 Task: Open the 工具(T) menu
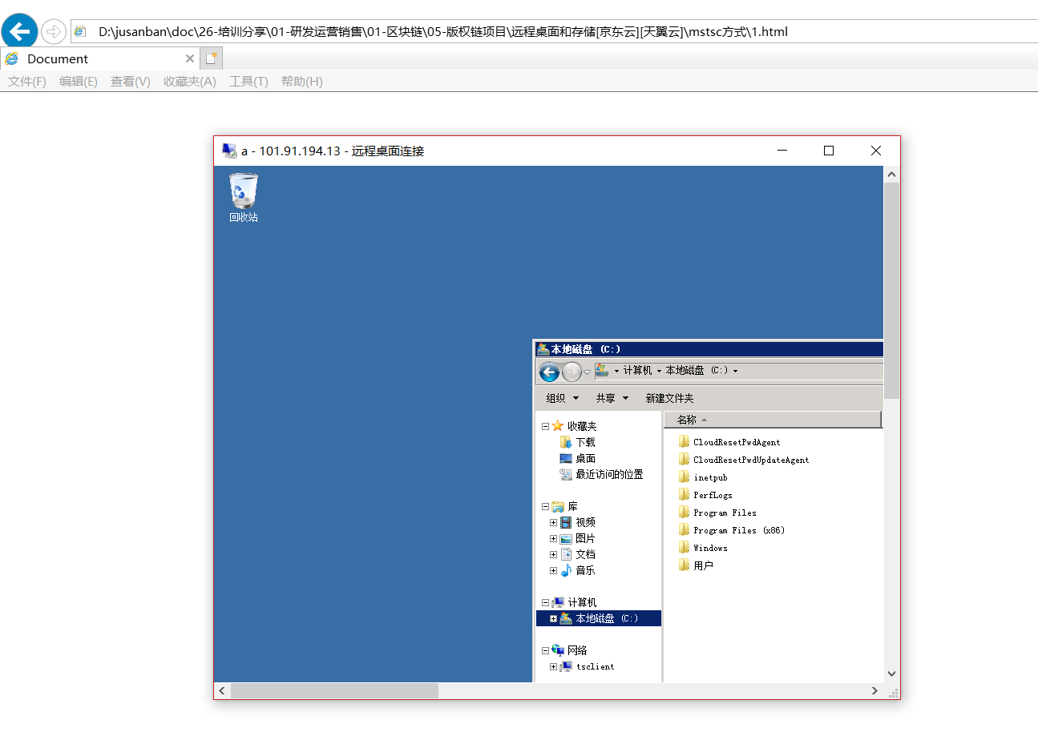click(x=248, y=82)
